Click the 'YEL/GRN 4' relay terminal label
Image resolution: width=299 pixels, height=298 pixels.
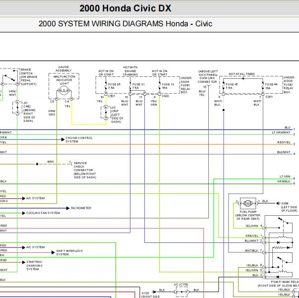253,226
